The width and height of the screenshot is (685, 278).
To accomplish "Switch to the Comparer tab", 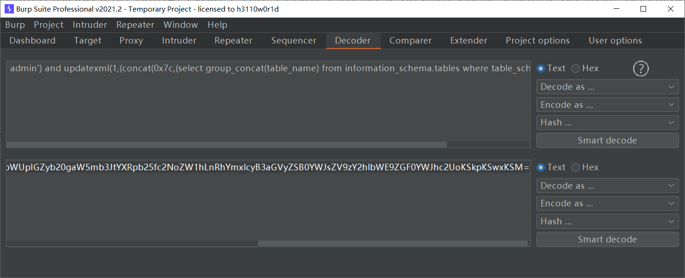I will point(410,41).
